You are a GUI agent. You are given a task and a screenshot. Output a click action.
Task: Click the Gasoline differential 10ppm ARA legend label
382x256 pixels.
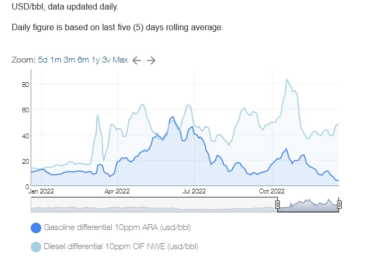point(117,227)
